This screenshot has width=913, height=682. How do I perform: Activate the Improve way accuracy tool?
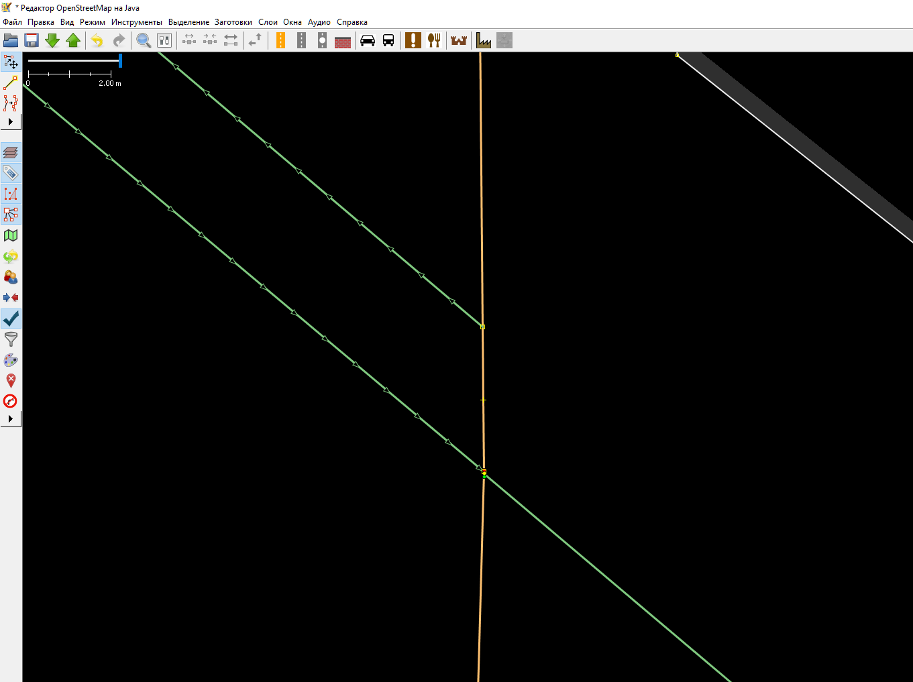click(11, 103)
